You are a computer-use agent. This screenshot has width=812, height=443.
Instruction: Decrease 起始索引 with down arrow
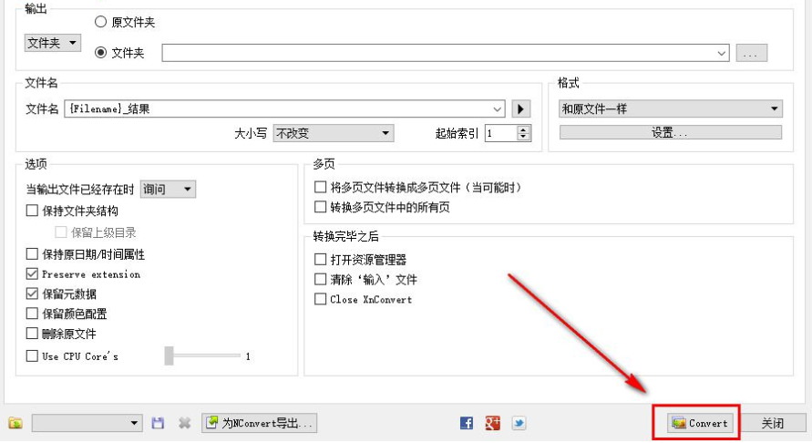coord(523,138)
